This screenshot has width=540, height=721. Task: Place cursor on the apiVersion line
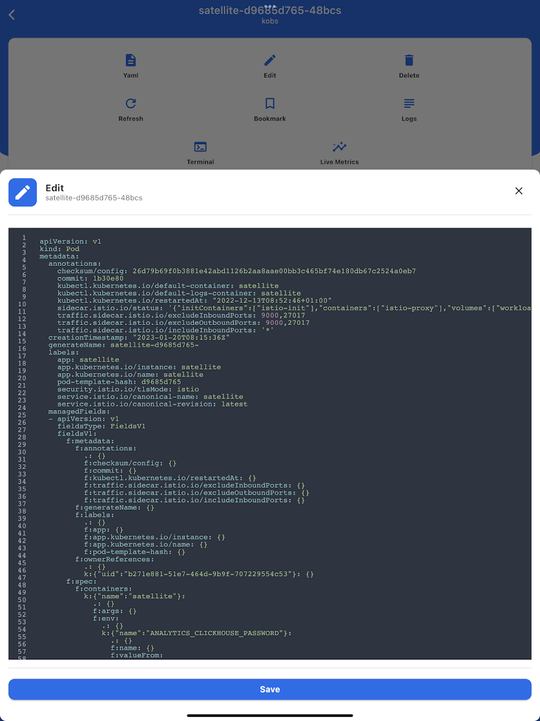click(71, 241)
